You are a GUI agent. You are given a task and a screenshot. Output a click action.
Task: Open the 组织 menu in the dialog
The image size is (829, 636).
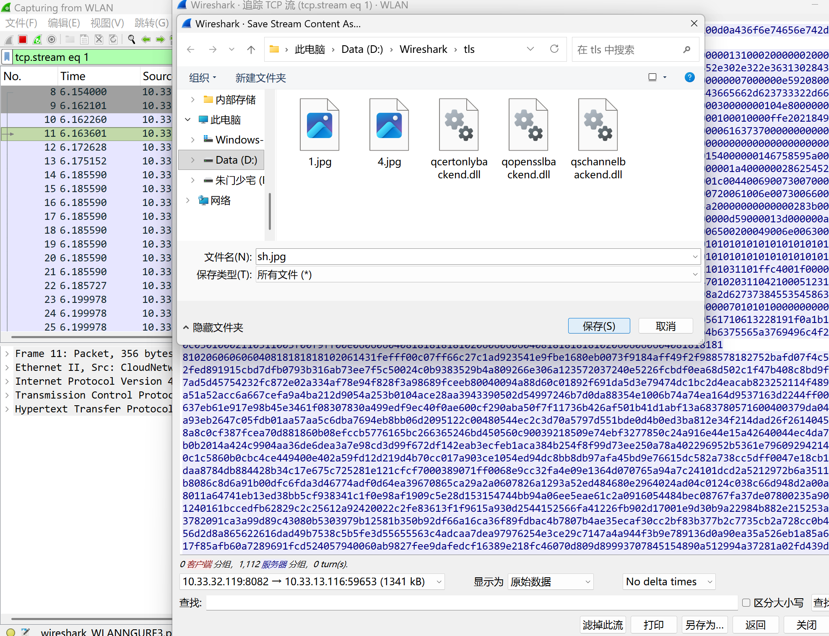click(x=203, y=78)
